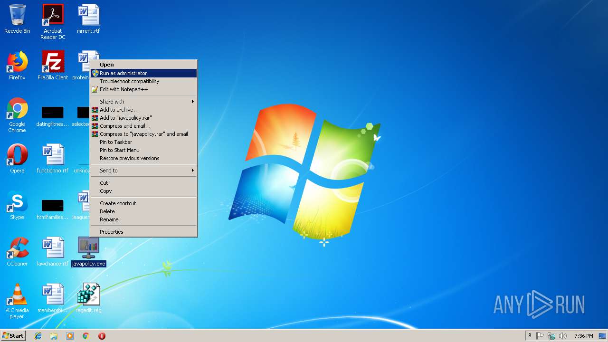Choose Open from the context menu

[x=144, y=65]
